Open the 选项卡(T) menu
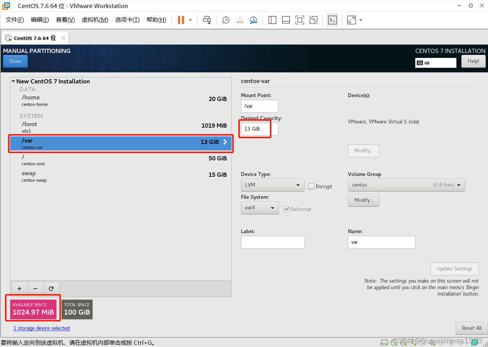This screenshot has width=488, height=347. [128, 20]
